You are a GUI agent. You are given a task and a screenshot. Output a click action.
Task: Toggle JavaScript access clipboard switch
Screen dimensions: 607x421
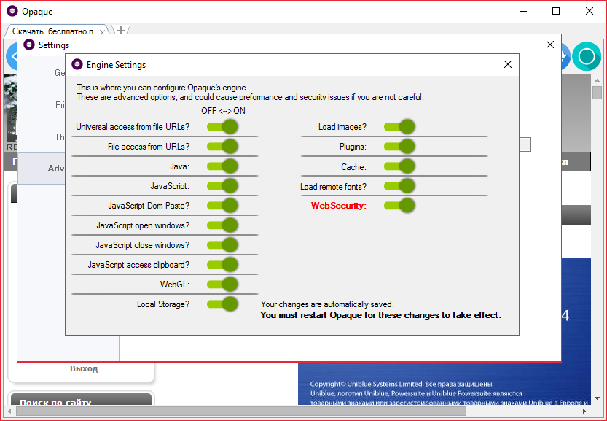tap(222, 265)
